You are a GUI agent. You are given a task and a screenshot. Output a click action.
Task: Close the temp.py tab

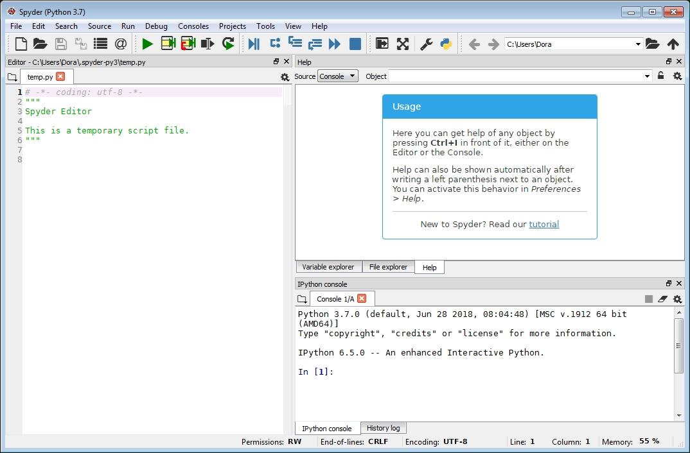point(61,76)
